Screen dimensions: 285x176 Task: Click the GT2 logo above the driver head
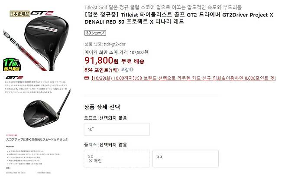[x=42, y=13]
